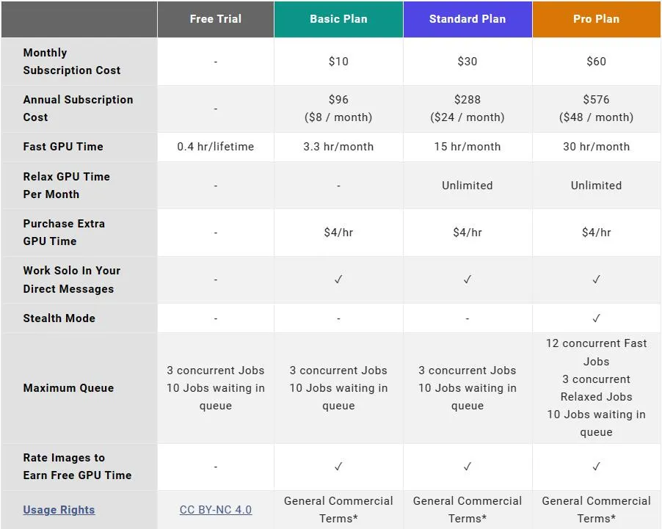Click the $4/hr extra GPU Pro cell
Screen dimensions: 662x529
click(x=596, y=233)
